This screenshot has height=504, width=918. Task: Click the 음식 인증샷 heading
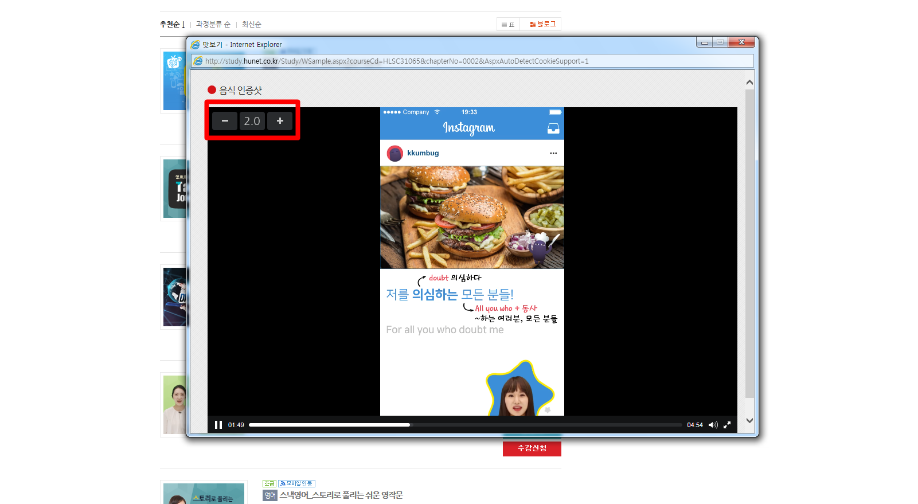click(x=240, y=90)
